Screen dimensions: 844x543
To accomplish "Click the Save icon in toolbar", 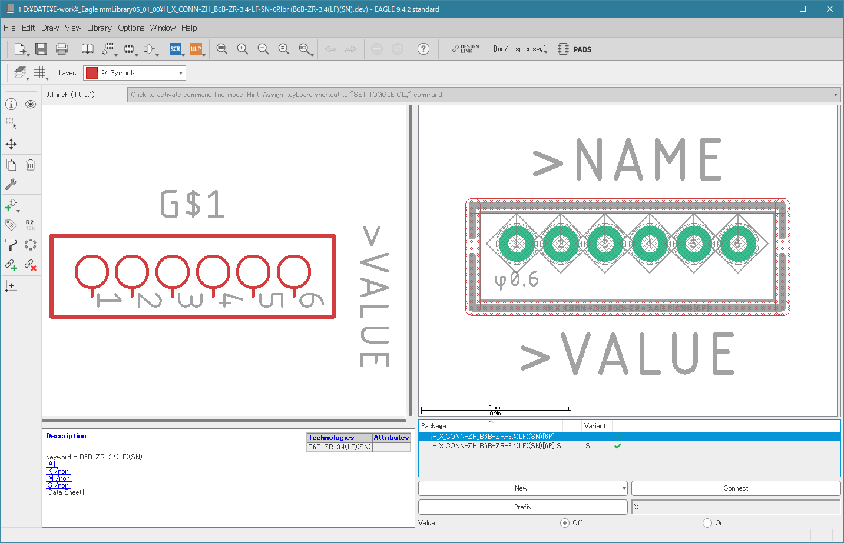I will pos(41,49).
